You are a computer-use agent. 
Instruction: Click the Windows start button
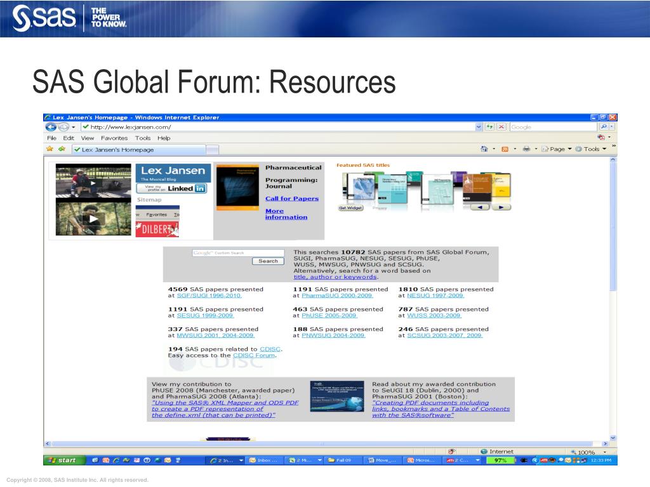click(x=64, y=460)
